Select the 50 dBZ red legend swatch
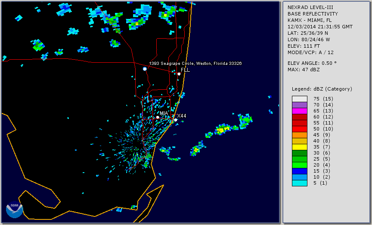 [300, 129]
